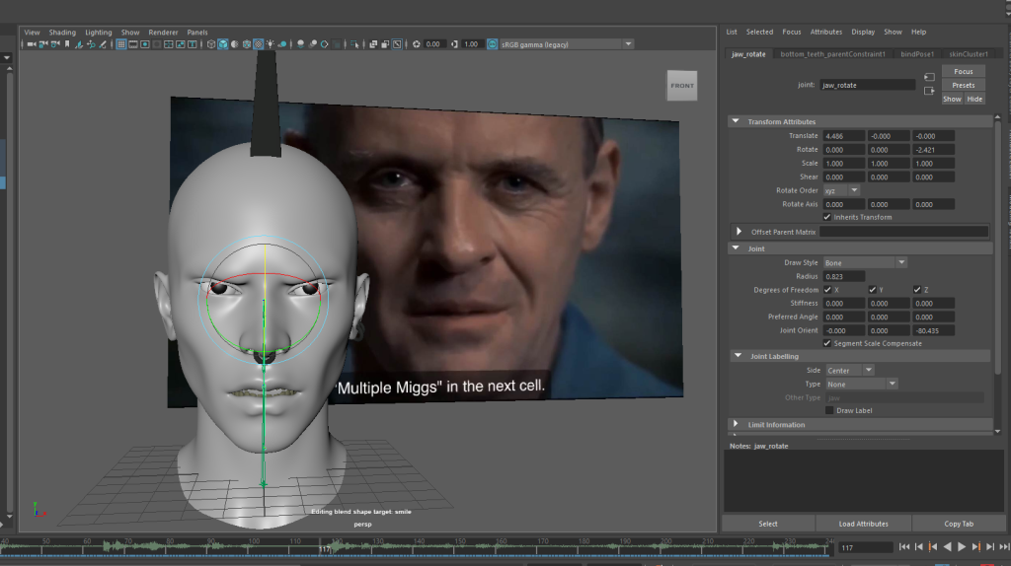Check the Draw Label checkbox

pos(829,410)
